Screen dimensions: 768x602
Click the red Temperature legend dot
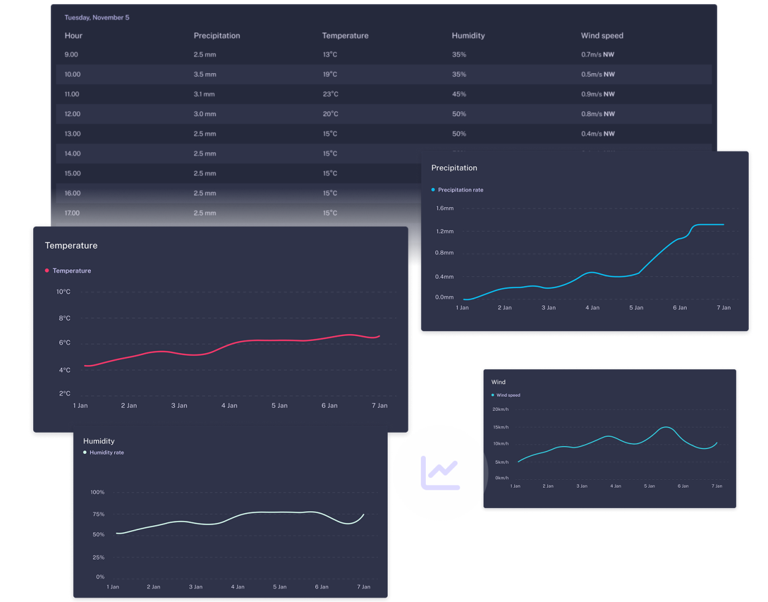[x=47, y=270]
